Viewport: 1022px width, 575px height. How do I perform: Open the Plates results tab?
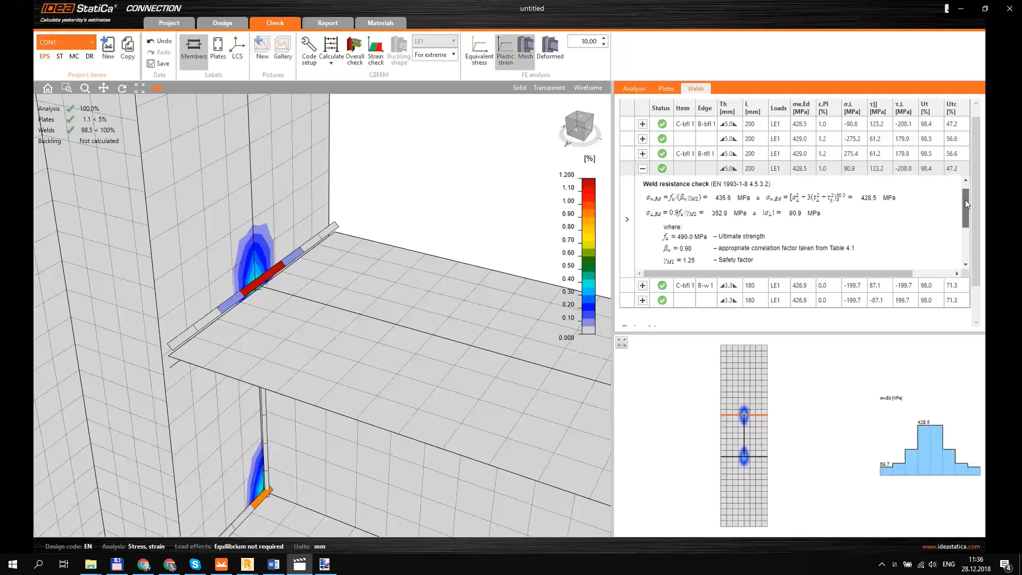[666, 88]
